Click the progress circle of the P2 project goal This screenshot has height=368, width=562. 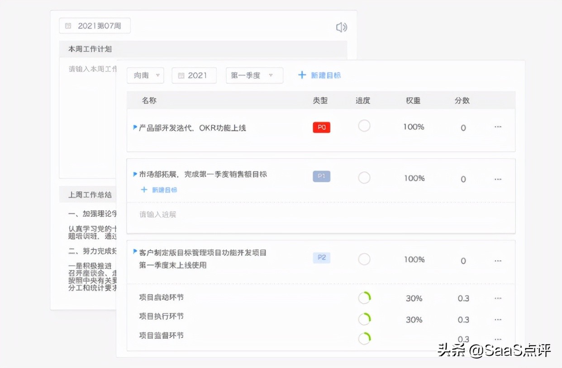[364, 259]
